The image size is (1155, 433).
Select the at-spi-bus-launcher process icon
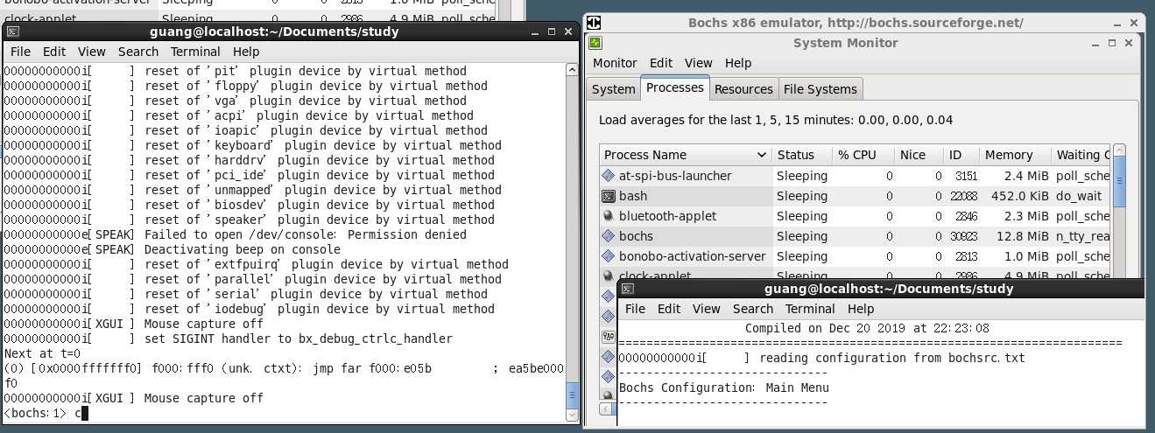coord(609,176)
